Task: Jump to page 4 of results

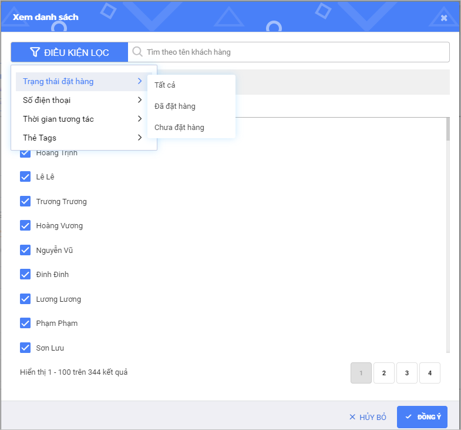Action: click(x=429, y=373)
